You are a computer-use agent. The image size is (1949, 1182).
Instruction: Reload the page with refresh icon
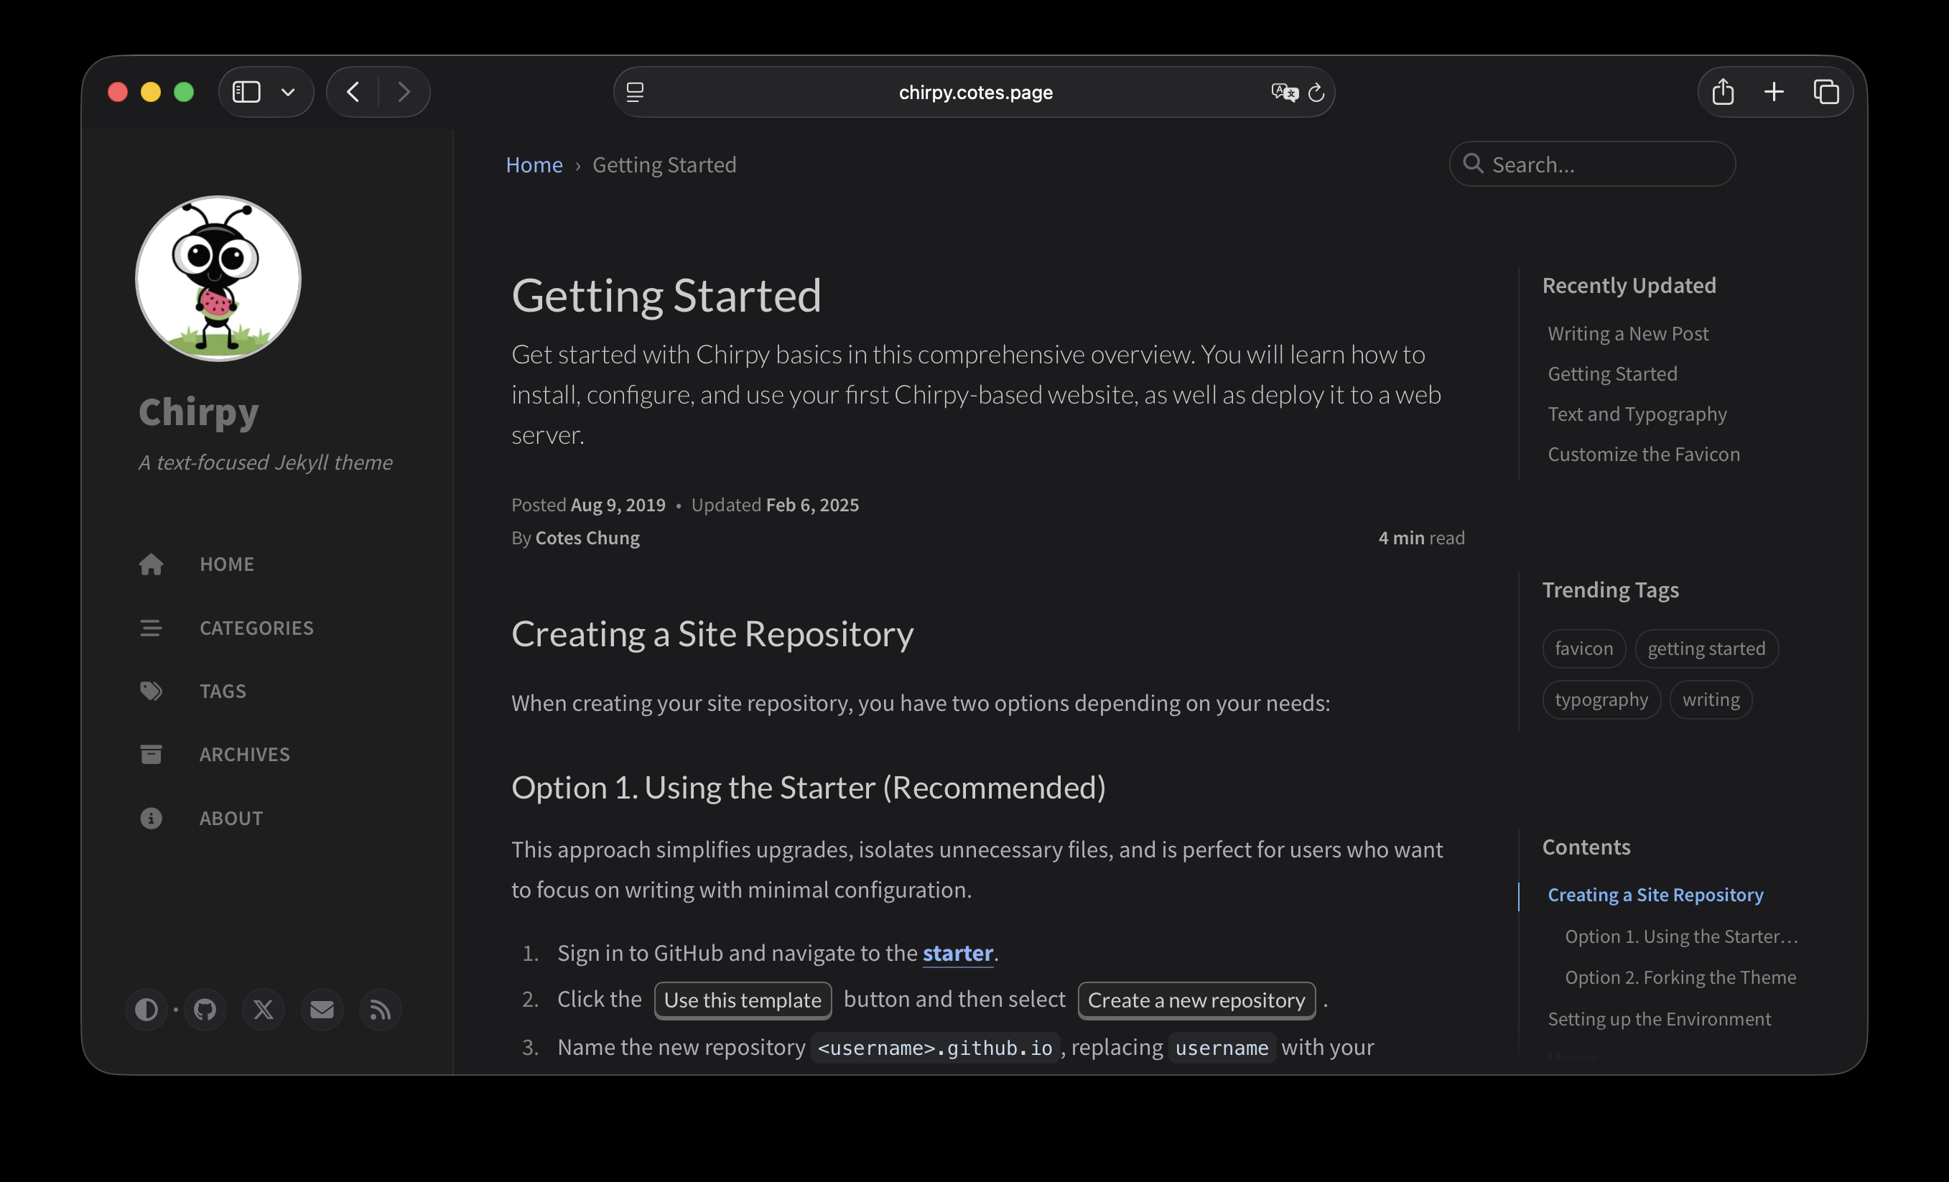click(1316, 93)
